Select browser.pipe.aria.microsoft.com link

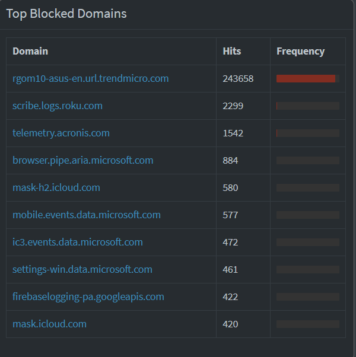[83, 160]
